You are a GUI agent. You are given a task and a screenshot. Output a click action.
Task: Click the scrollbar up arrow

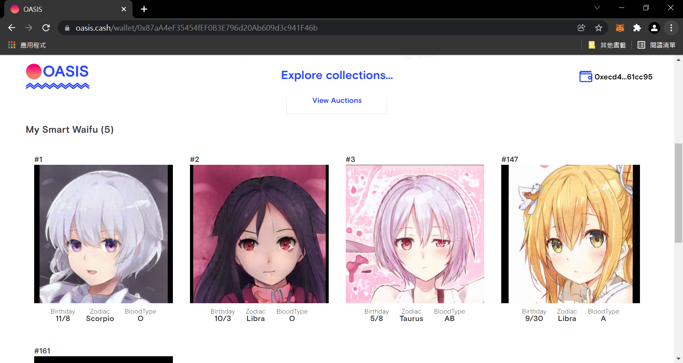pyautogui.click(x=678, y=60)
